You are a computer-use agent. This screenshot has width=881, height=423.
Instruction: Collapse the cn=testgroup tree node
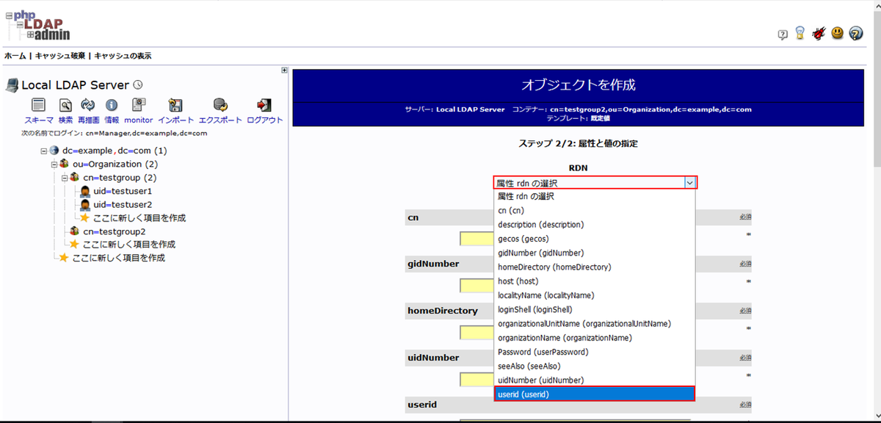pos(65,178)
